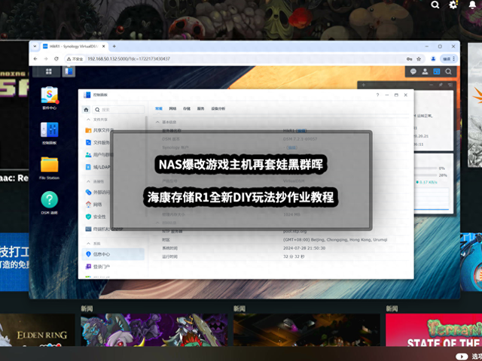Switch to the 存储 tab
The width and height of the screenshot is (482, 361).
coord(187,108)
